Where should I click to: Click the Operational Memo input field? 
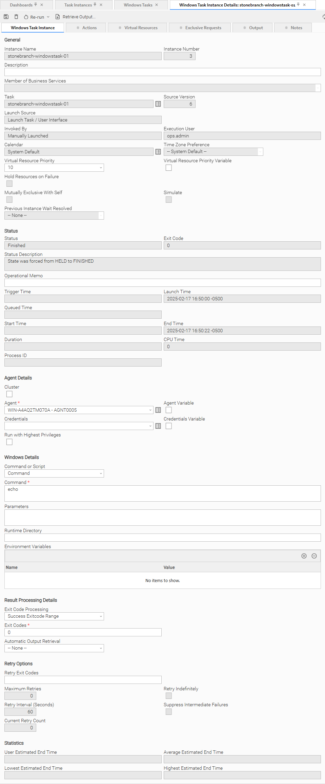[x=162, y=283]
